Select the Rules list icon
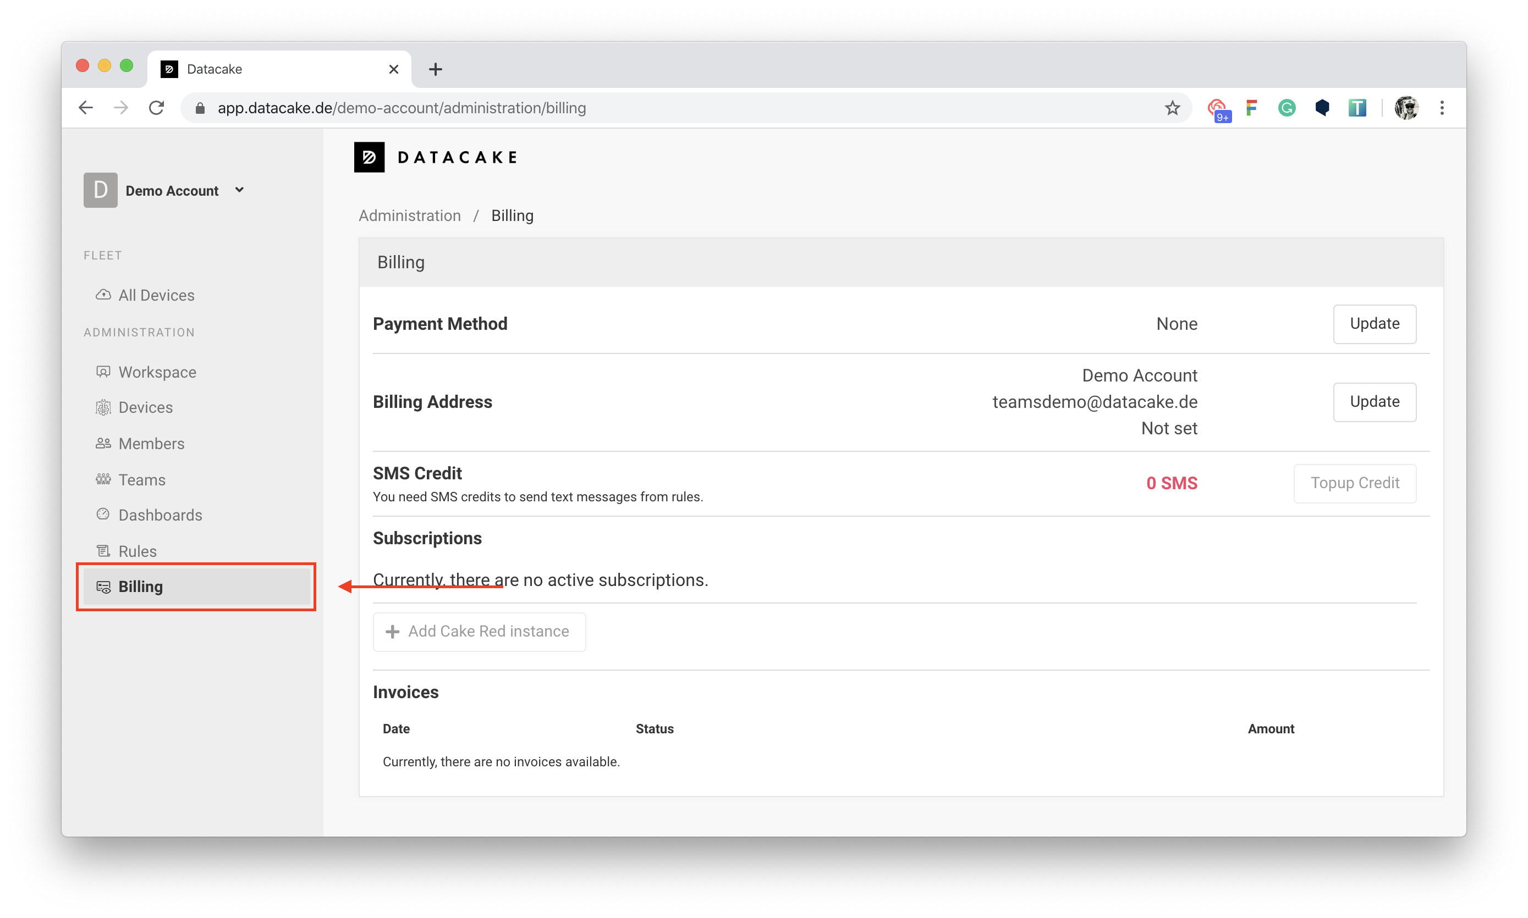Viewport: 1528px width, 918px height. [x=103, y=551]
